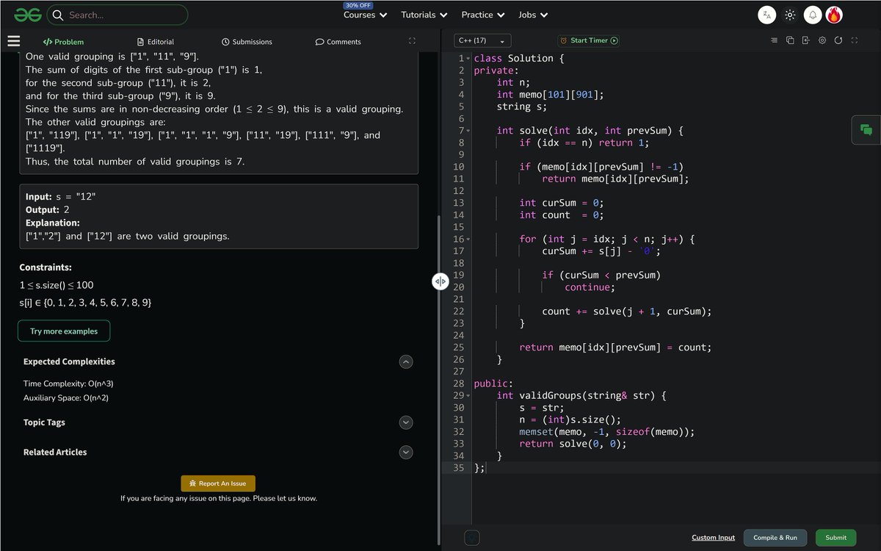Image resolution: width=881 pixels, height=551 pixels.
Task: Switch to the Submissions tab
Action: (247, 42)
